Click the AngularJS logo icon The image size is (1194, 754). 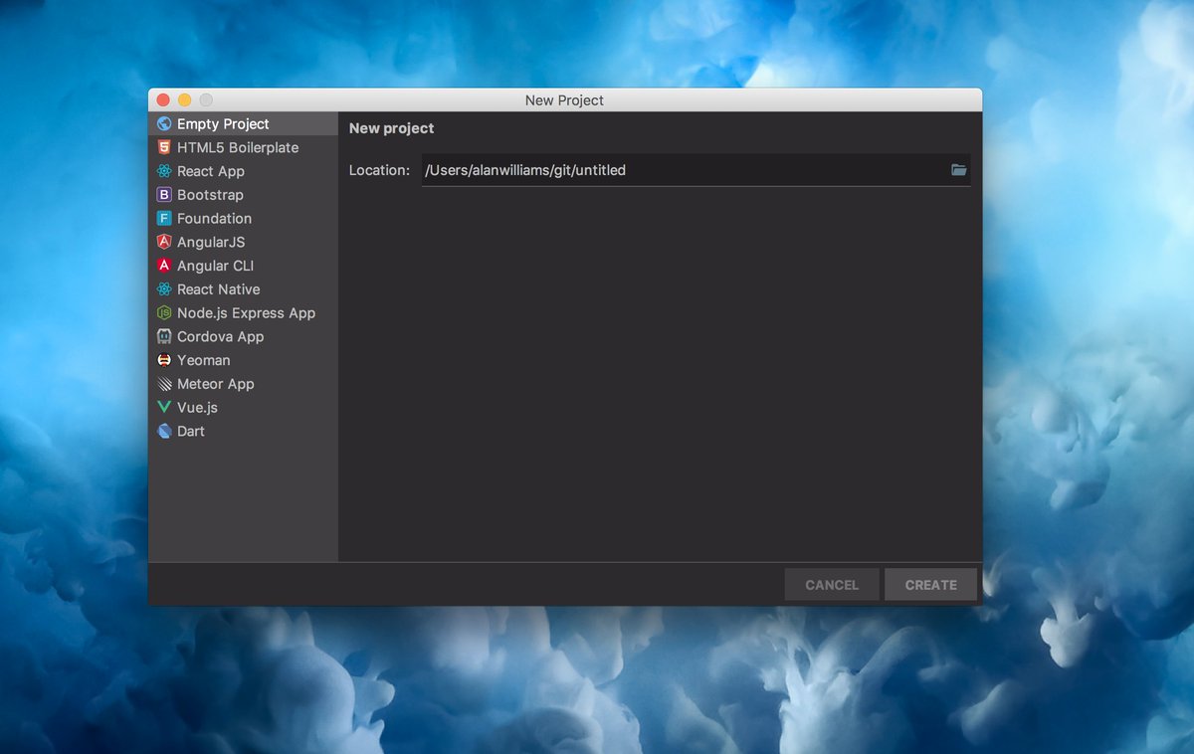[x=164, y=242]
